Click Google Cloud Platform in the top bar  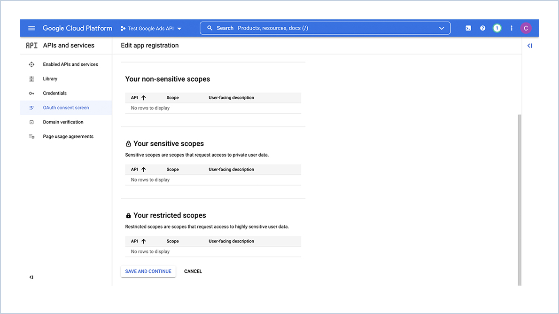[x=77, y=28]
